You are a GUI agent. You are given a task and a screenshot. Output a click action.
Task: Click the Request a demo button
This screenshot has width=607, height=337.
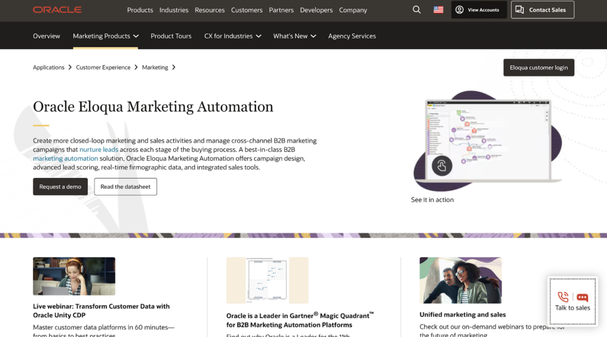tap(60, 187)
